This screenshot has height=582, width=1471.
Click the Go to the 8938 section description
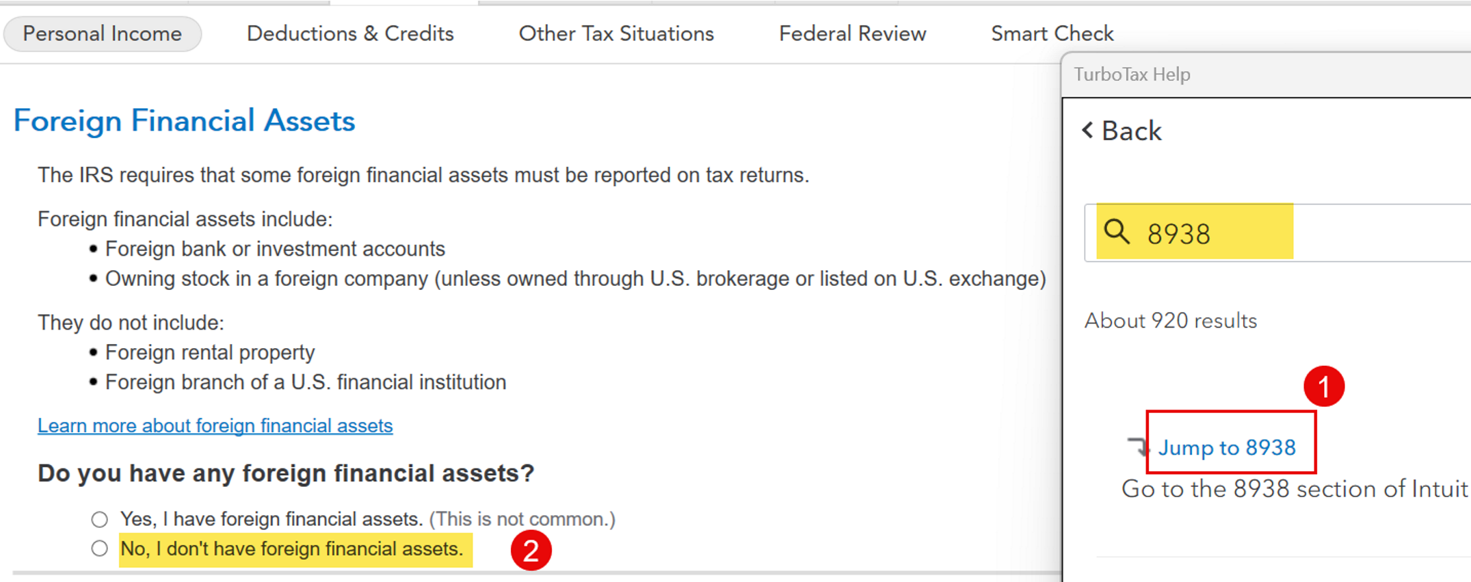1295,489
